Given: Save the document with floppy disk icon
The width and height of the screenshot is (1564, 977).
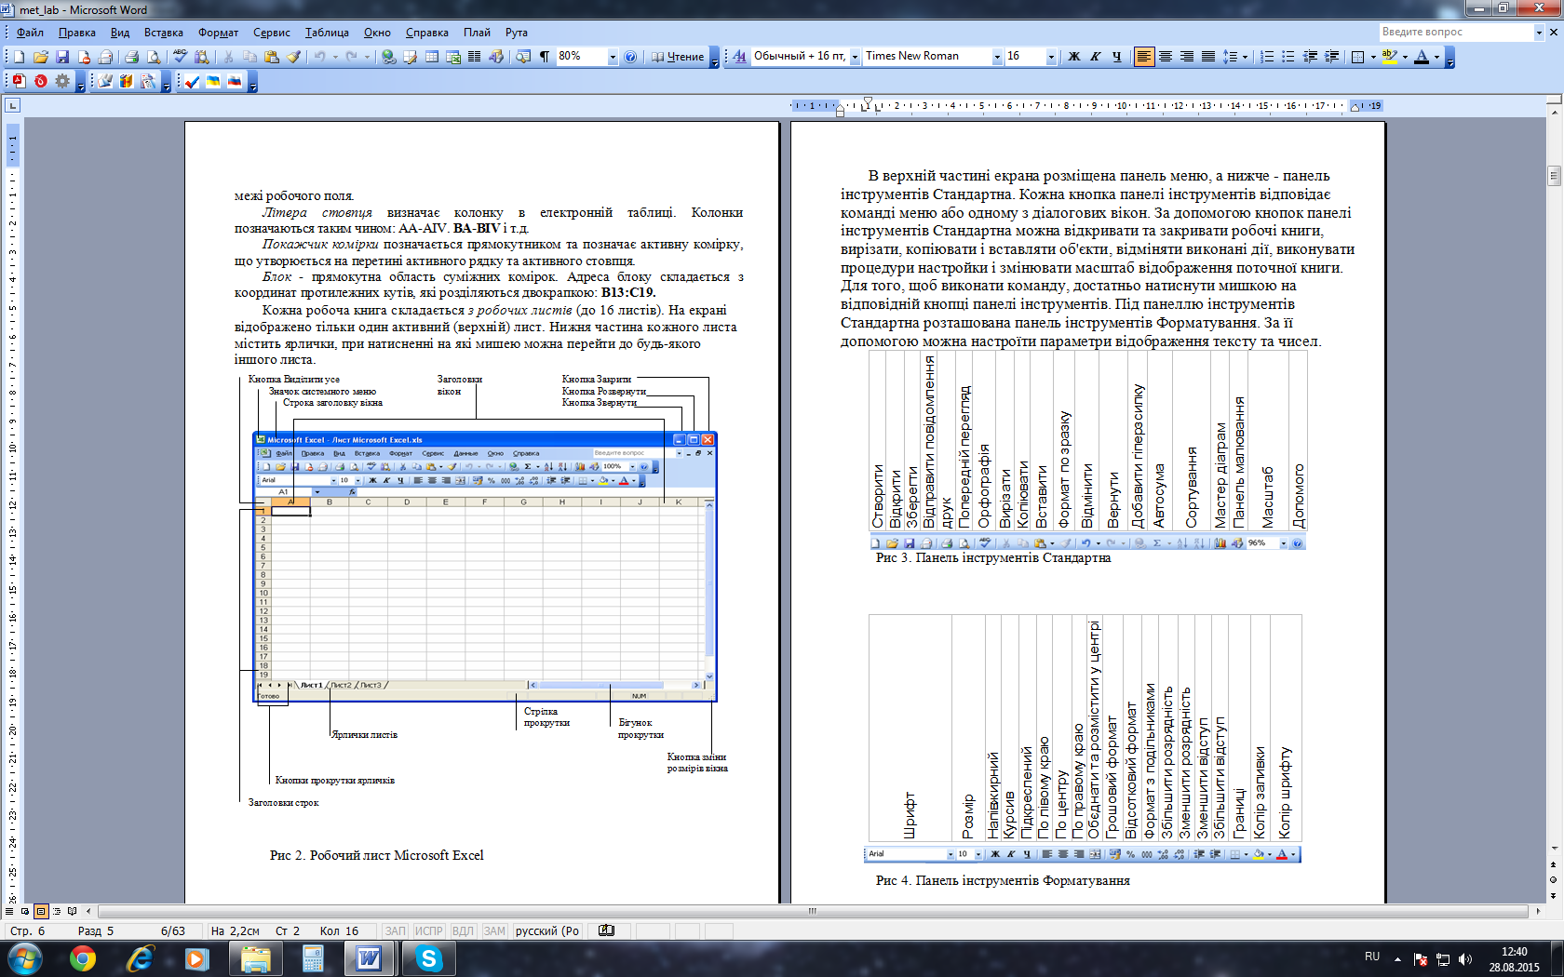Looking at the screenshot, I should [x=62, y=57].
